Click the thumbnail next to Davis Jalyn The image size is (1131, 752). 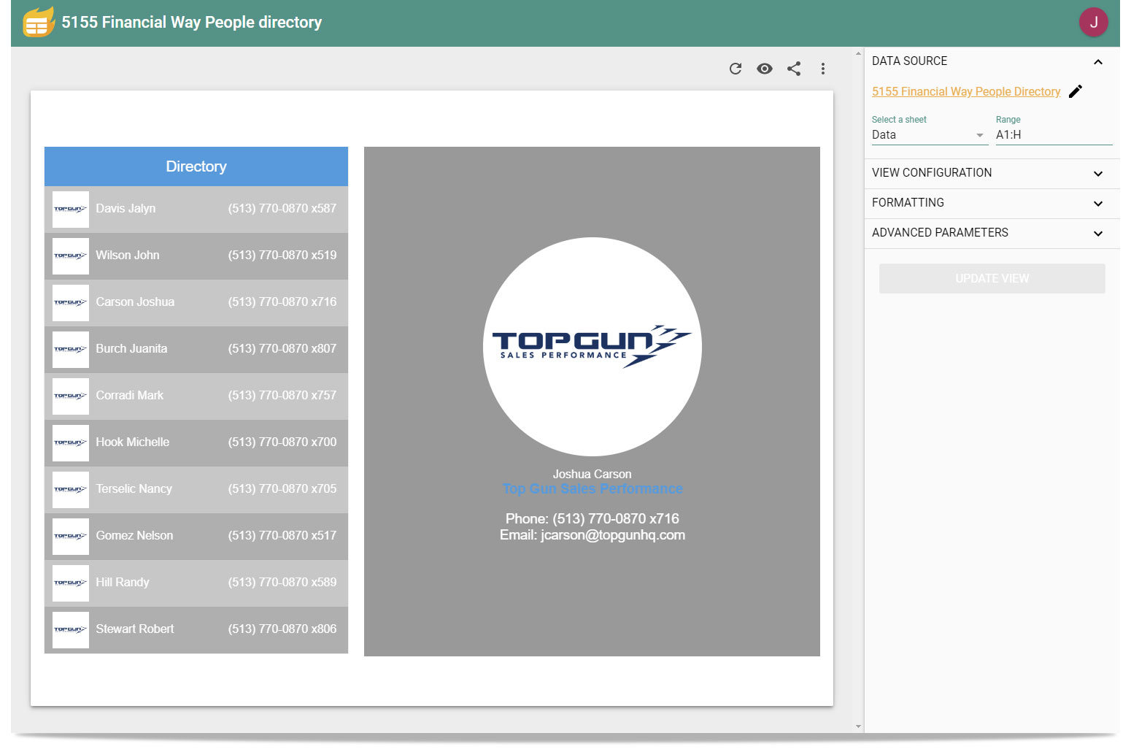coord(71,210)
